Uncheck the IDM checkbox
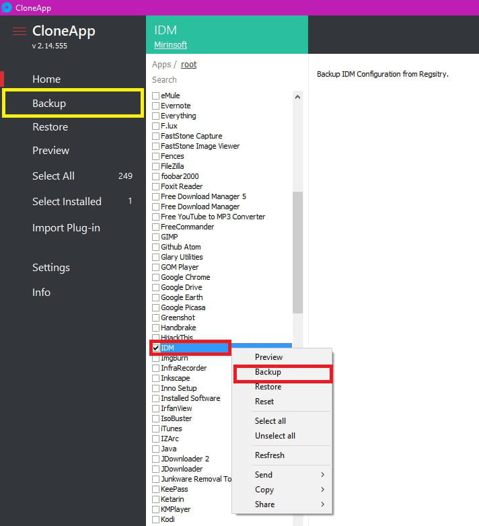The width and height of the screenshot is (479, 526). pos(155,348)
